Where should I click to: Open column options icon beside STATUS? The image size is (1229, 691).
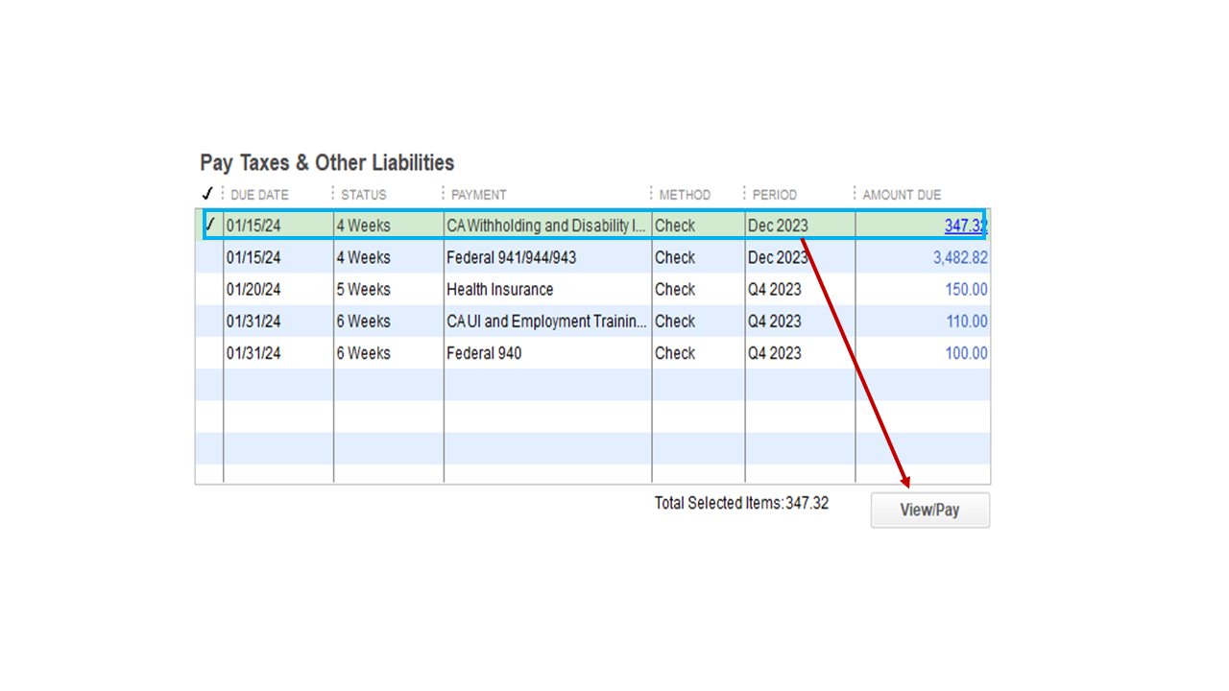[333, 193]
